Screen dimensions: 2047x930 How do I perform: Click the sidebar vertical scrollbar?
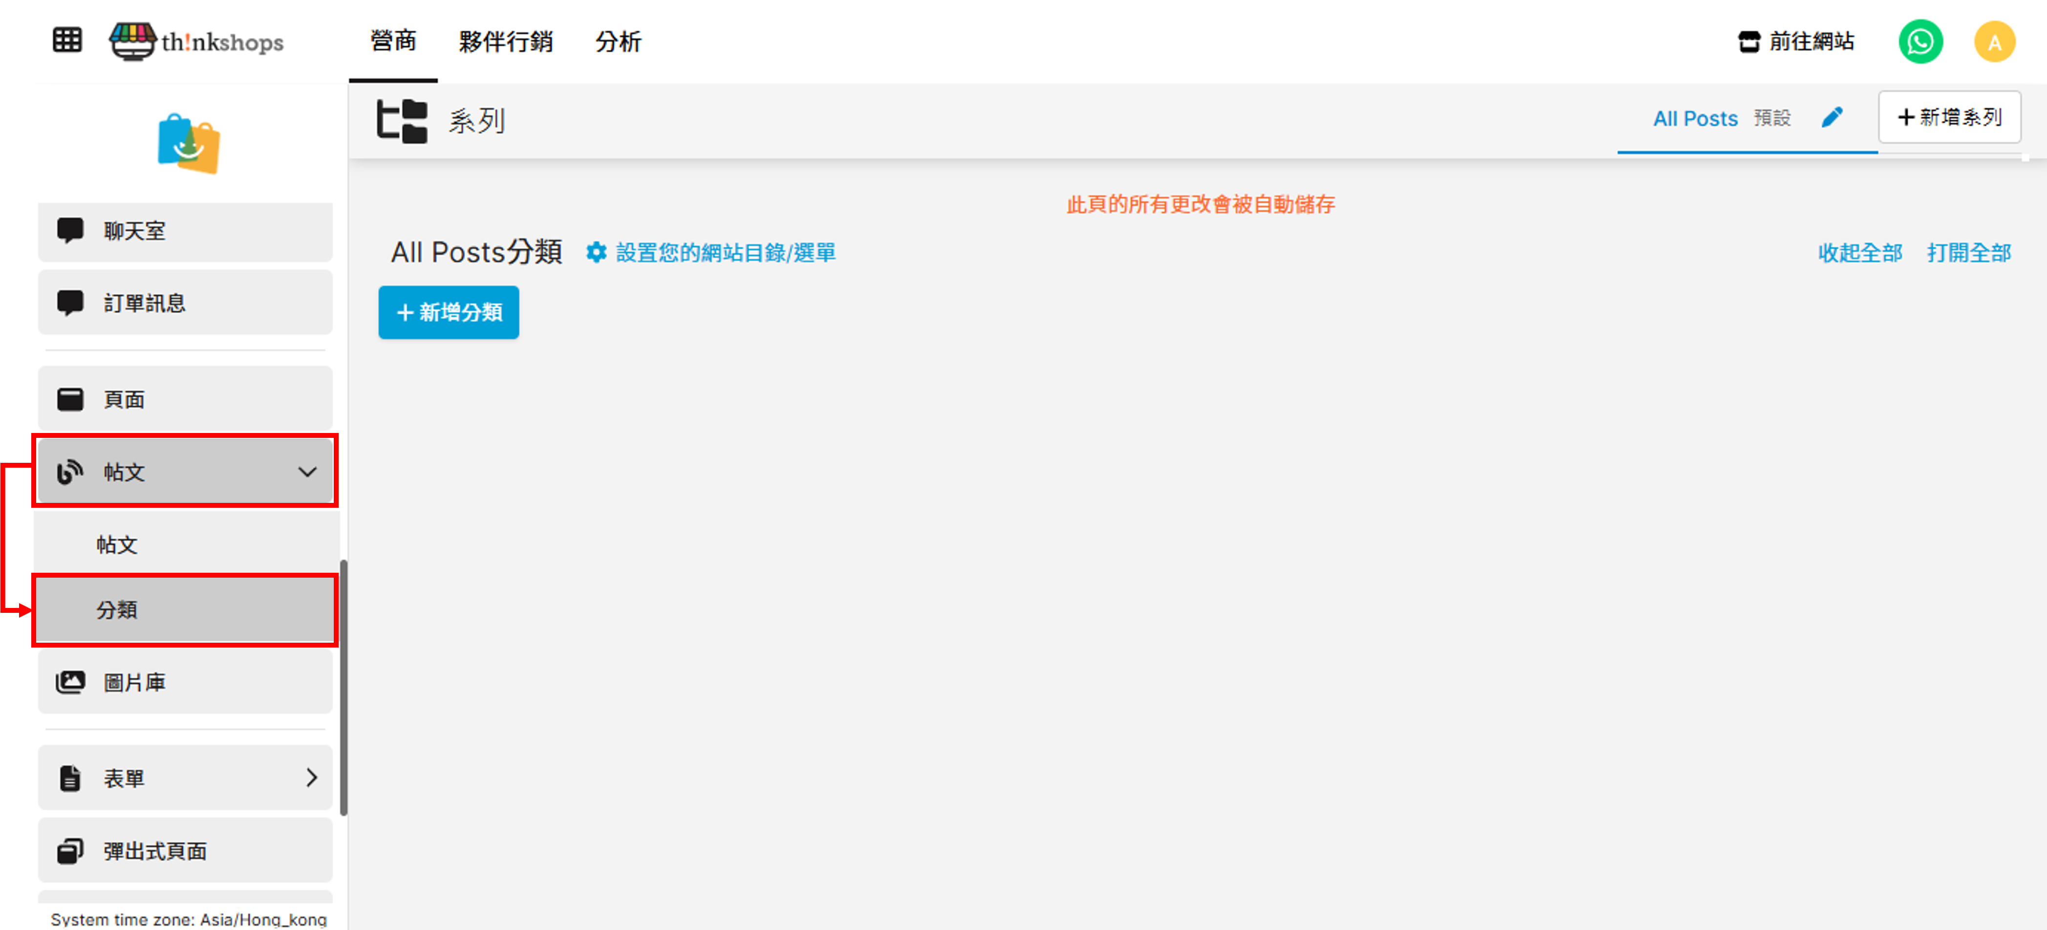pos(344,687)
